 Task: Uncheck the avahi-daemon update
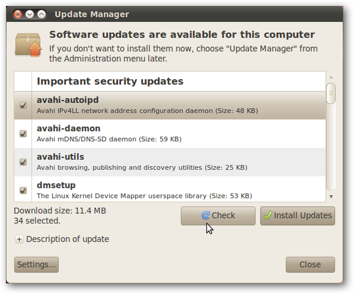[23, 134]
